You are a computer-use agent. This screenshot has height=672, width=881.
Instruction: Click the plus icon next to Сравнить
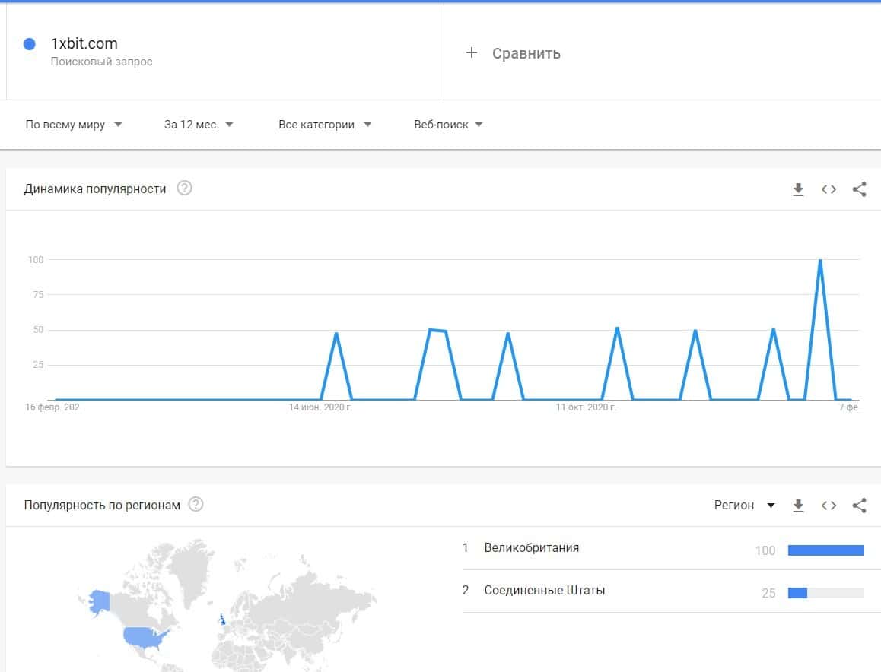(472, 52)
